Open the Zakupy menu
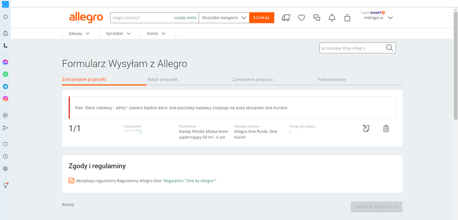458x220 pixels. (79, 33)
